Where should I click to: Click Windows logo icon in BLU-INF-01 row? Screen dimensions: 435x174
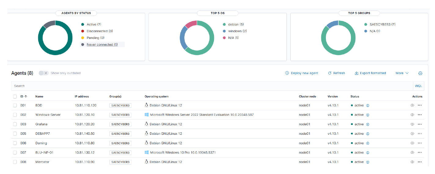coord(147,152)
